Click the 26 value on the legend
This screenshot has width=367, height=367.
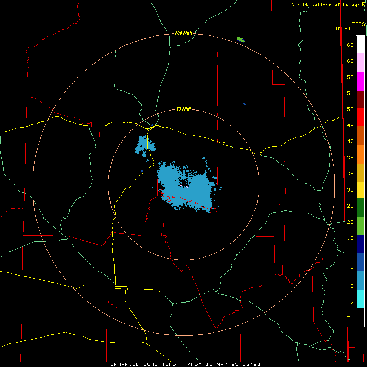pyautogui.click(x=350, y=206)
